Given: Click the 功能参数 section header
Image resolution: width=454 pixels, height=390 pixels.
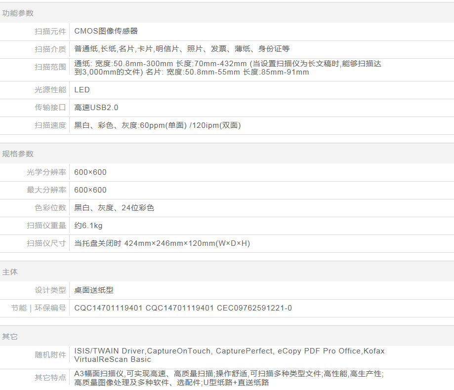Looking at the screenshot, I should 18,13.
